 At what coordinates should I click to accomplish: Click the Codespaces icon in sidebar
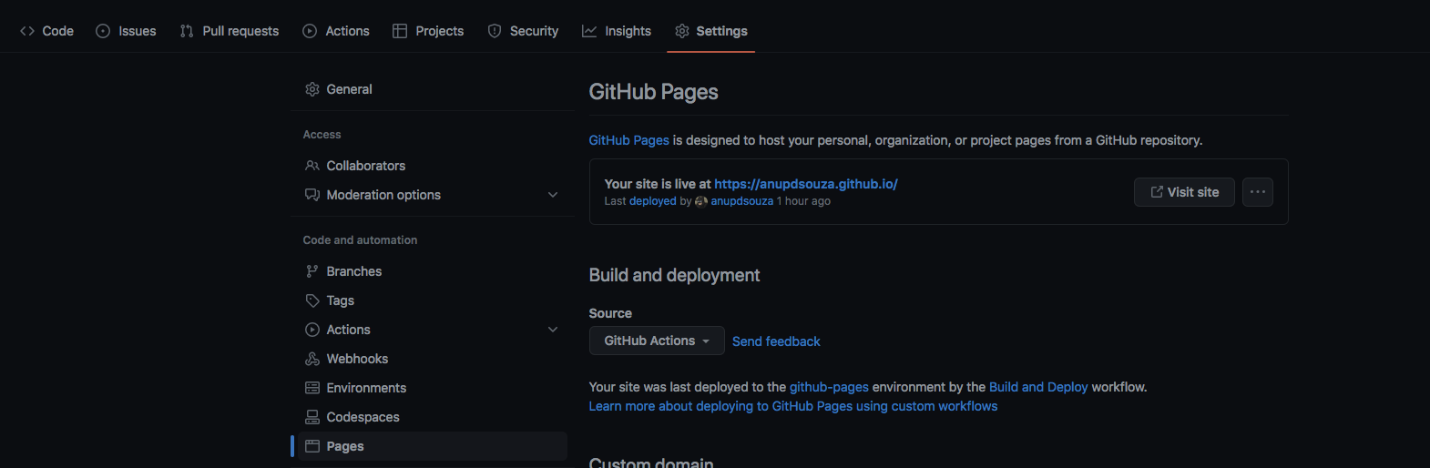click(312, 417)
